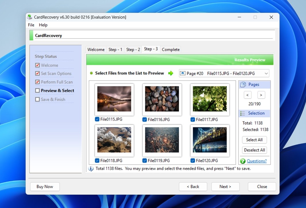Click the Pages panel header
The height and width of the screenshot is (208, 306).
(254, 84)
